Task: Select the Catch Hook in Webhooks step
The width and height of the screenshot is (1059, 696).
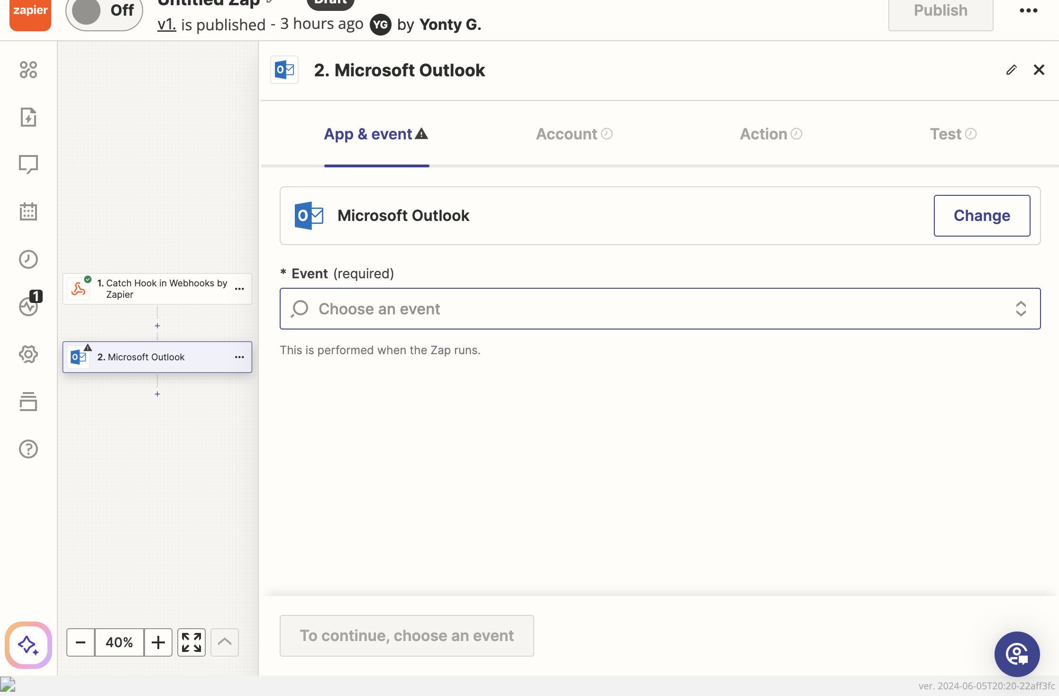Action: (157, 289)
